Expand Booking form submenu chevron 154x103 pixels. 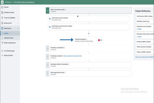(x=18, y=23)
